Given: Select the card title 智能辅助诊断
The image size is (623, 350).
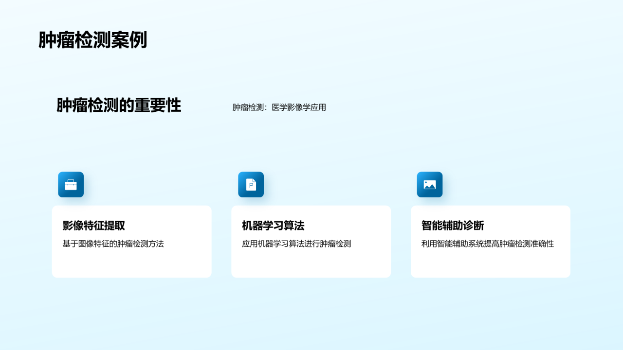Looking at the screenshot, I should pos(453,226).
